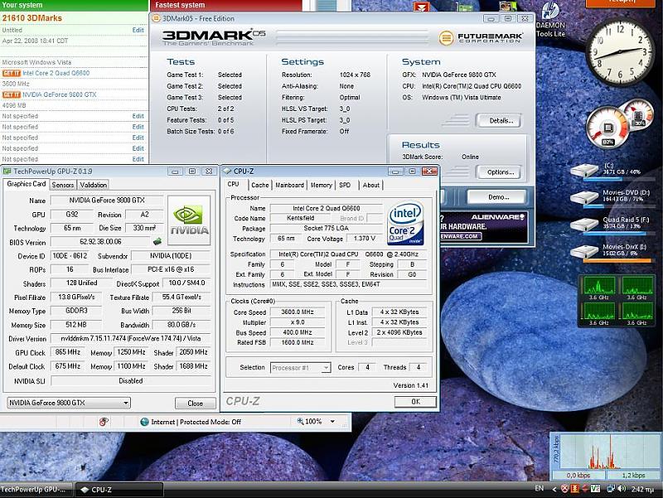The width and height of the screenshot is (663, 498).
Task: Click the Instructions MMX, SSE list field
Action: pos(349,284)
